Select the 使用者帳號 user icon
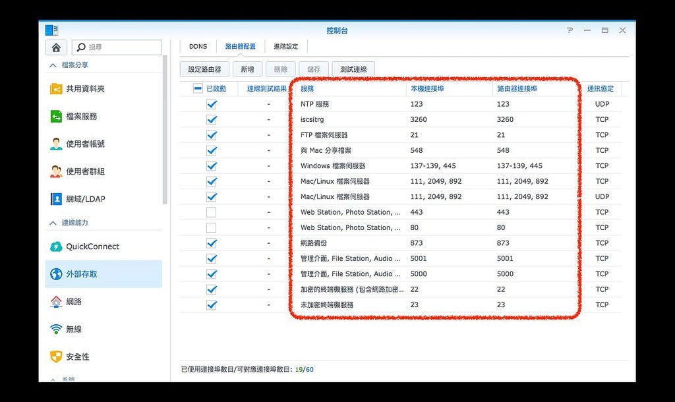The height and width of the screenshot is (402, 675). pyautogui.click(x=56, y=144)
